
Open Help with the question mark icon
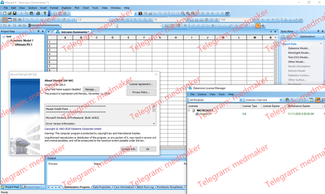[45, 13]
